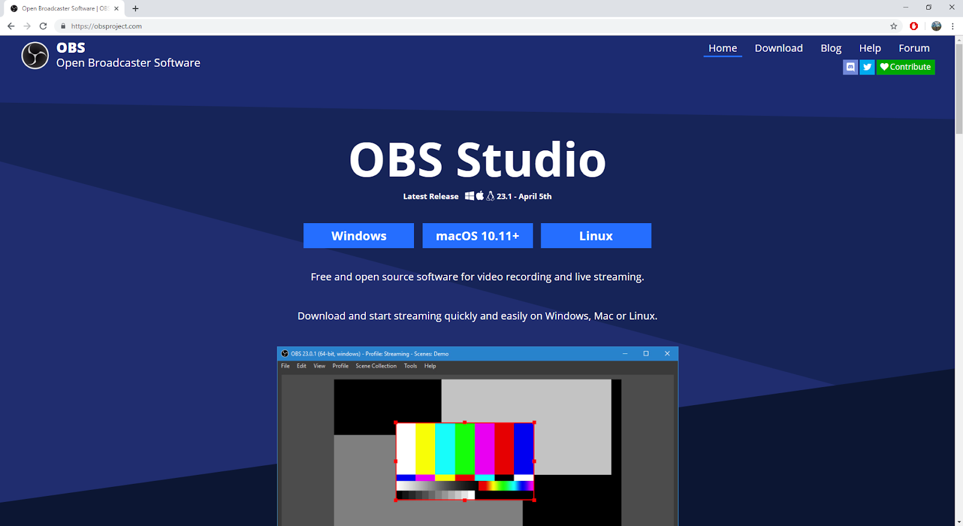963x526 pixels.
Task: Click the Windows logo beside Latest Release
Action: [x=469, y=196]
